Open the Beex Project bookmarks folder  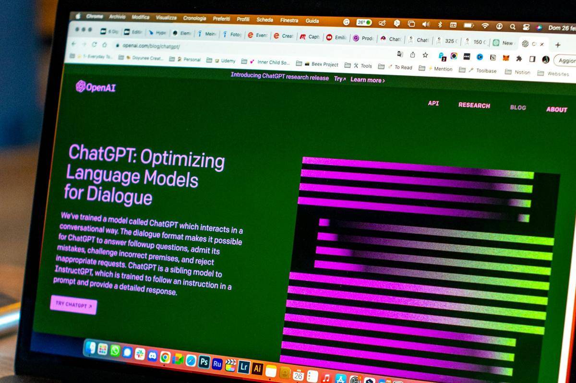[x=317, y=64]
